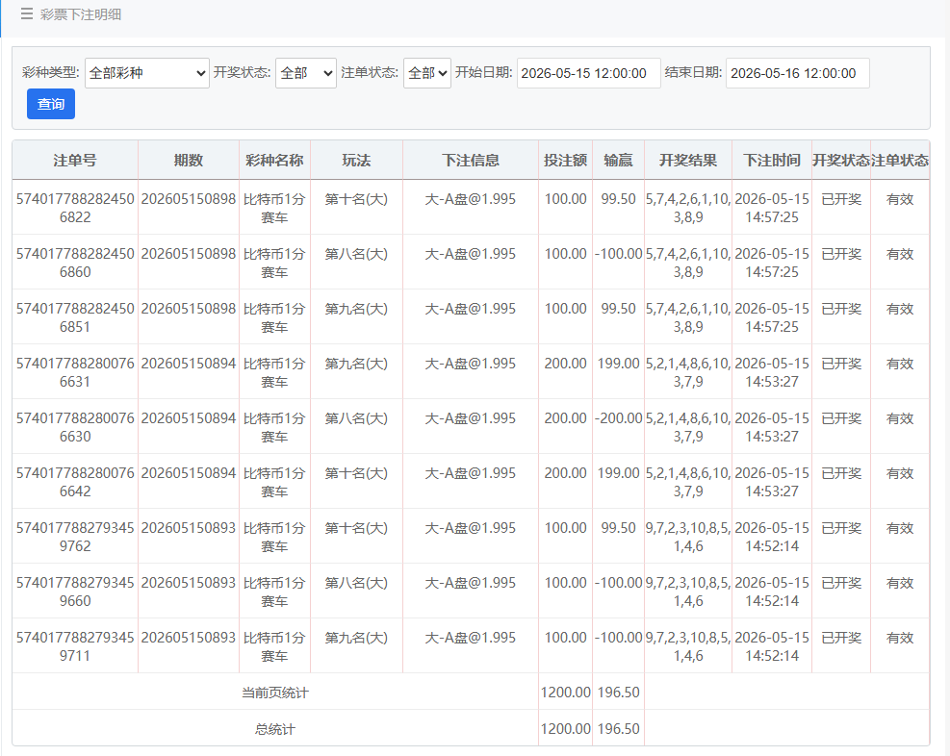
Task: Click 第十名(大) in order 6822 row
Action: (x=356, y=199)
